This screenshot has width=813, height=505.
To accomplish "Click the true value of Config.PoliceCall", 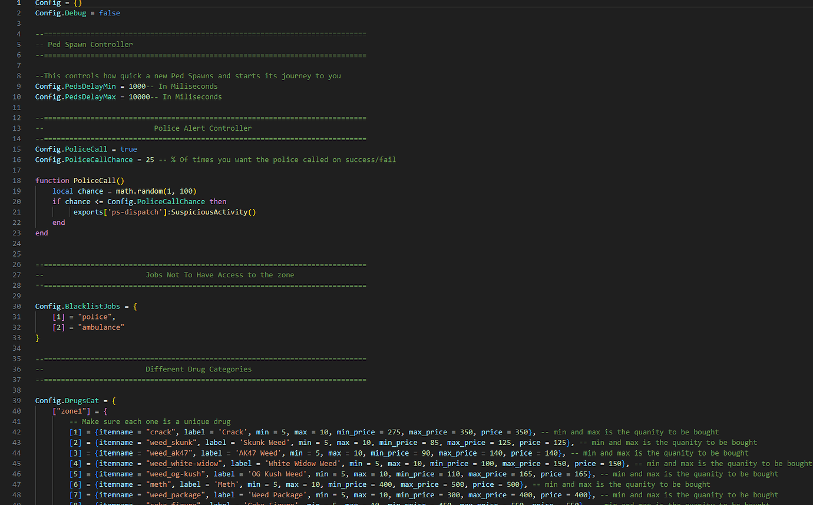I will coord(128,149).
